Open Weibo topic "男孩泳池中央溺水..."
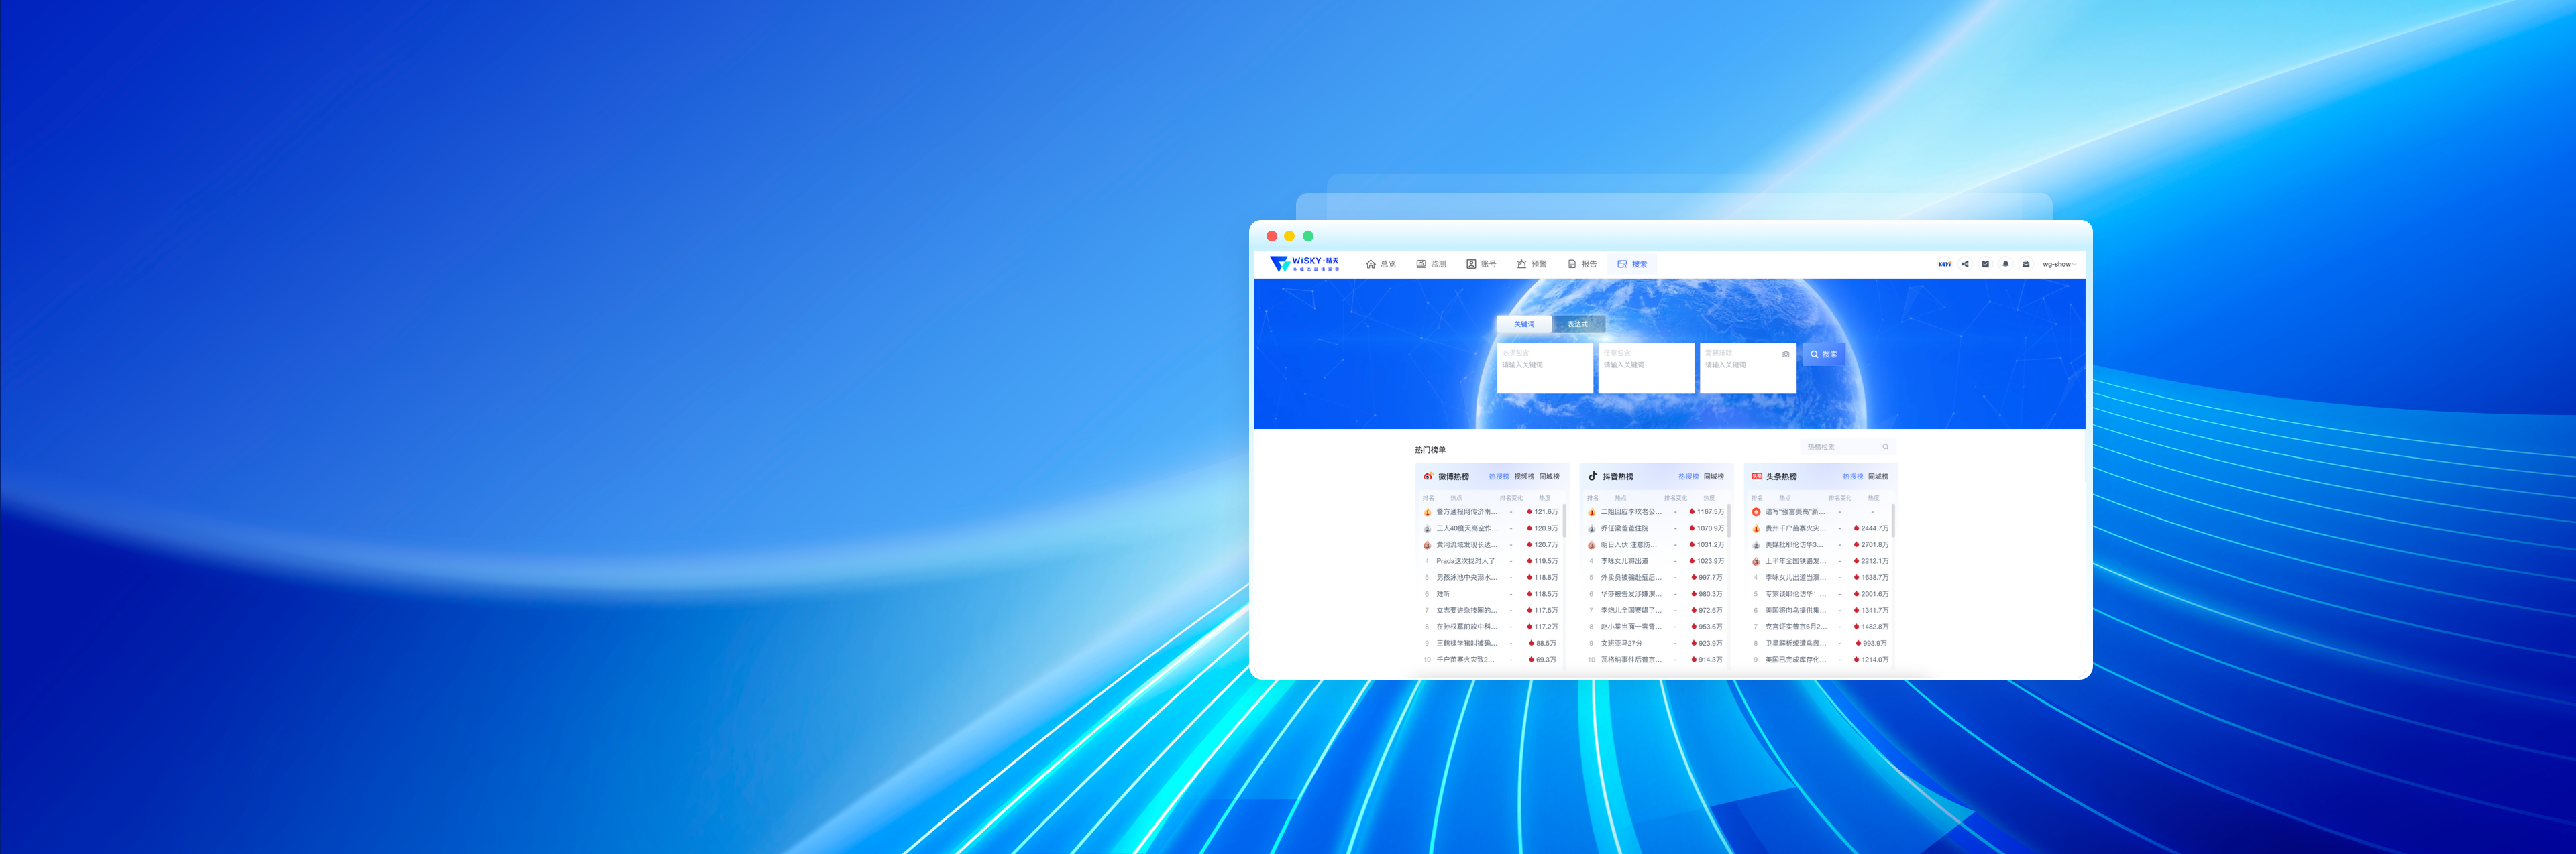This screenshot has width=2576, height=854. tap(1466, 577)
